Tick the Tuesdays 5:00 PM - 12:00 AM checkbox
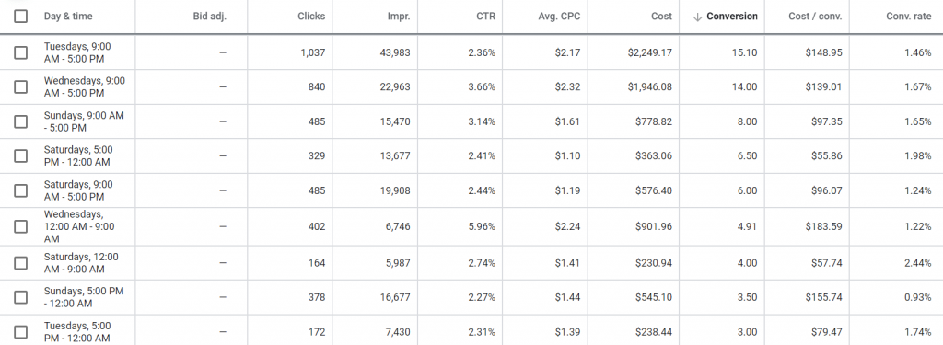The image size is (943, 345). [20, 332]
